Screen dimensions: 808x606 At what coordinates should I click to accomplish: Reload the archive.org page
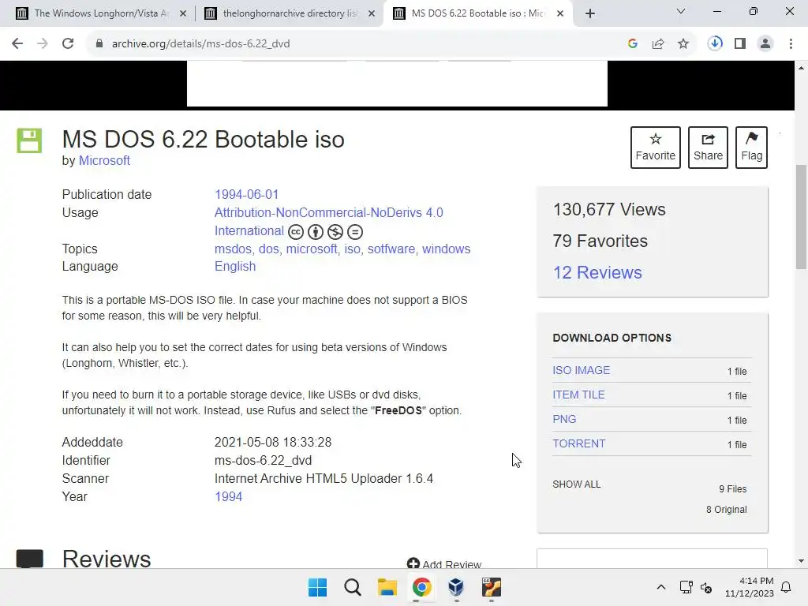68,44
